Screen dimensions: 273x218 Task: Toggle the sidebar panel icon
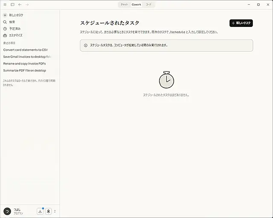(x=12, y=4)
